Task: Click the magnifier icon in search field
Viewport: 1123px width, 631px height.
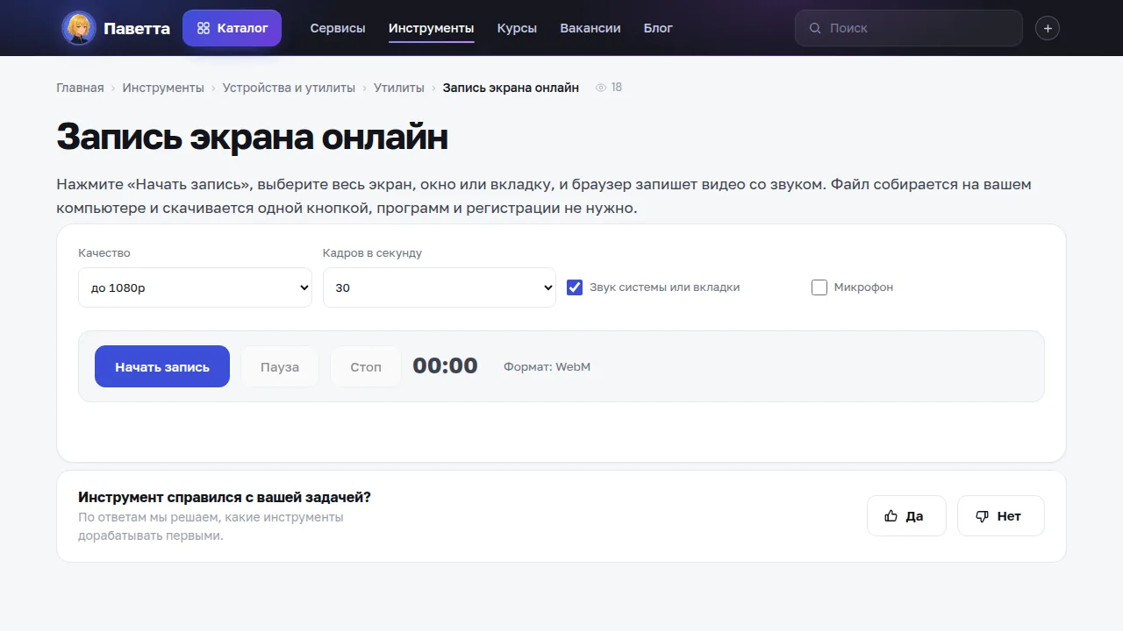Action: click(815, 28)
